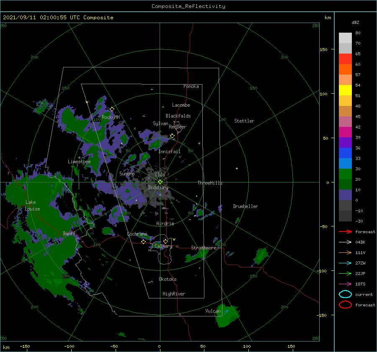Click the red forecast arrow in legend
This screenshot has height=352, width=377.
point(345,231)
